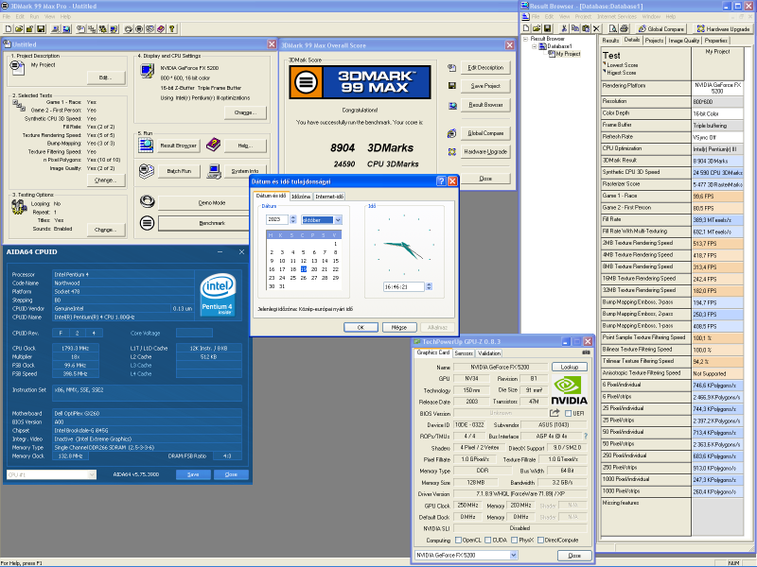Switch to Internet-idő tab in date dialog
The height and width of the screenshot is (567, 757).
[x=329, y=197]
